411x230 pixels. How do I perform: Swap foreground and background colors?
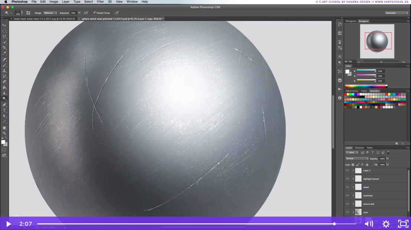click(6, 138)
